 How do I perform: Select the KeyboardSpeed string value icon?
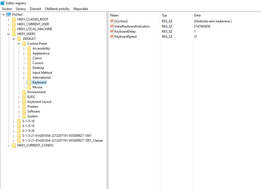pyautogui.click(x=112, y=36)
